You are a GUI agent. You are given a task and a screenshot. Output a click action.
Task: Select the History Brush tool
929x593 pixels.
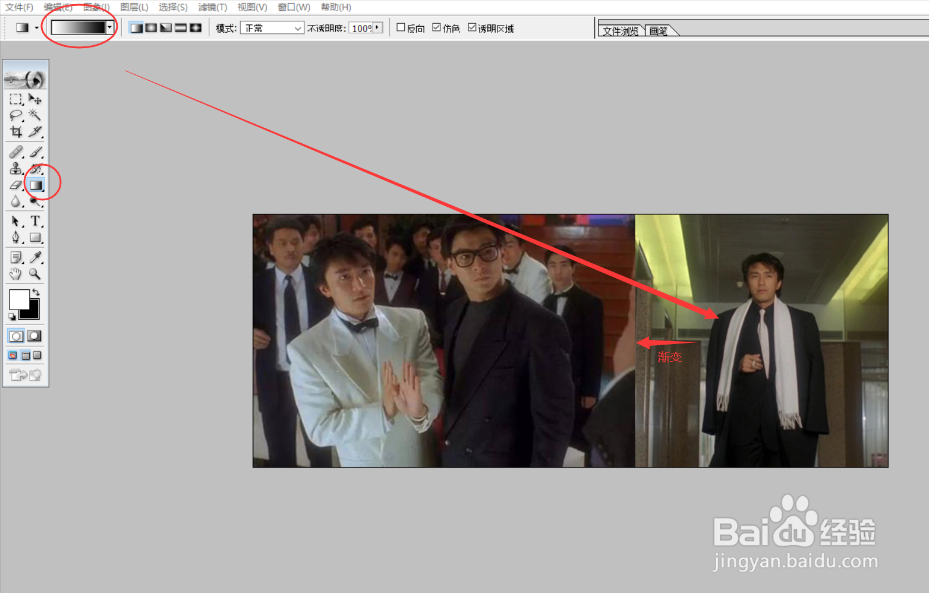[35, 169]
